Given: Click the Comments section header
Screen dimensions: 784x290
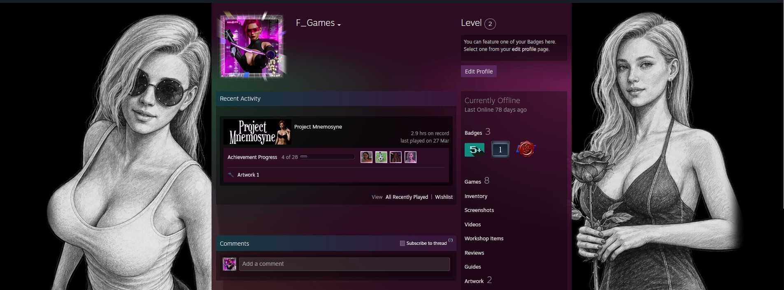Looking at the screenshot, I should tap(234, 244).
